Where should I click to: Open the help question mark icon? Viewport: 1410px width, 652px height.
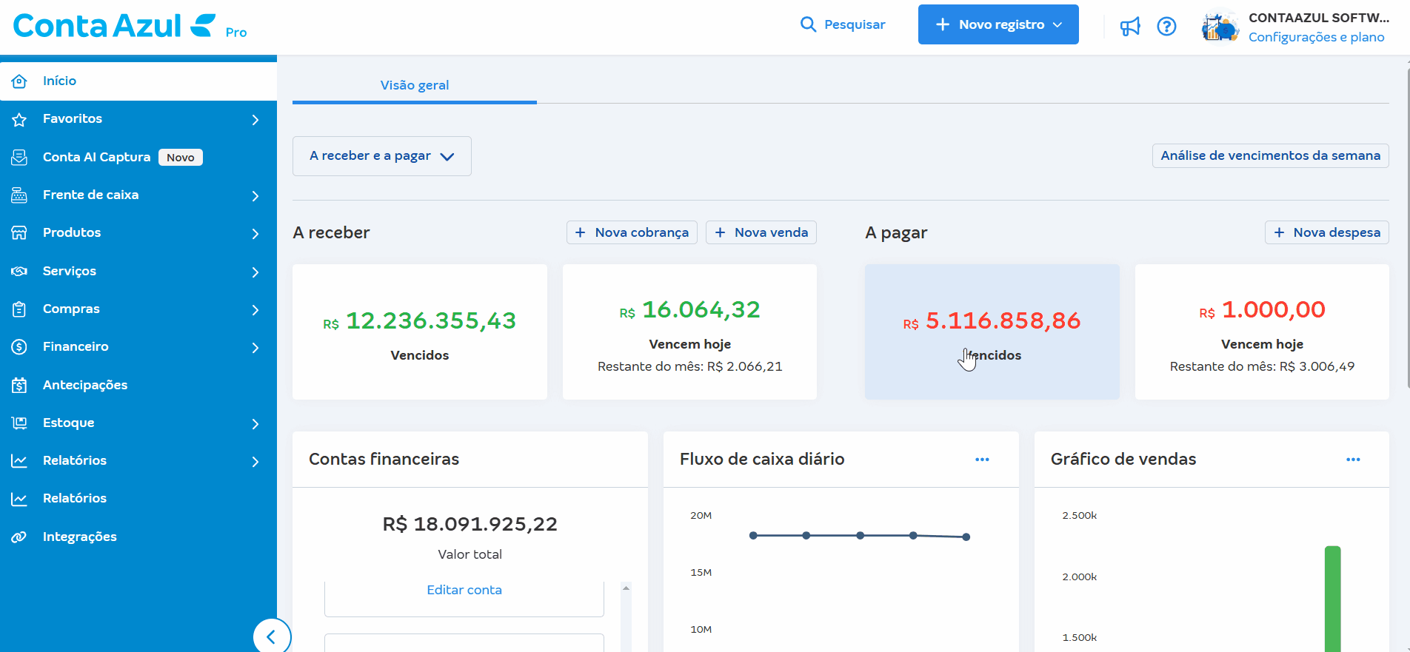coord(1166,27)
